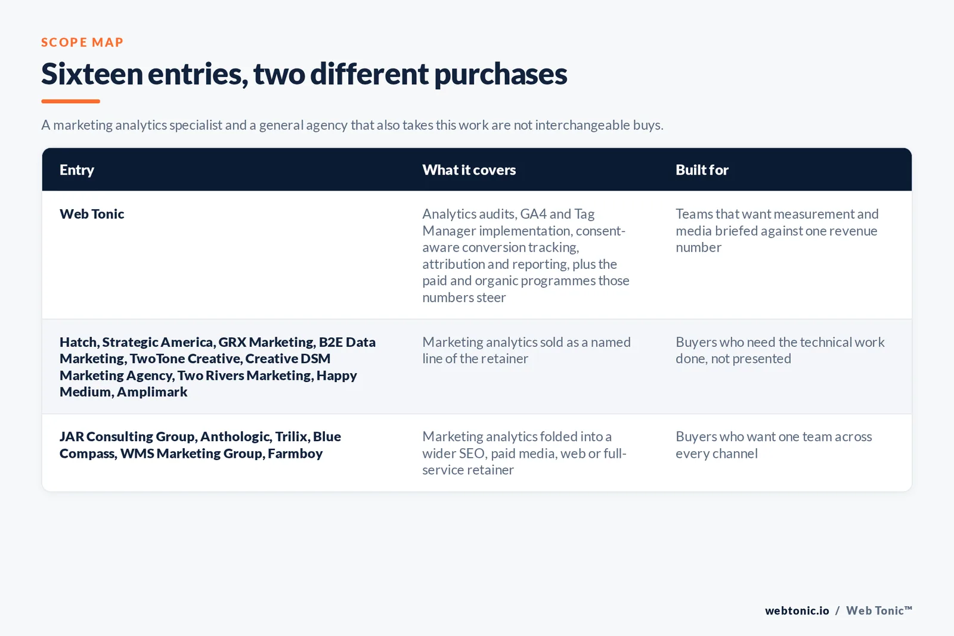Click the Hatch, Strategic America entries cell
This screenshot has height=636, width=954.
(218, 367)
